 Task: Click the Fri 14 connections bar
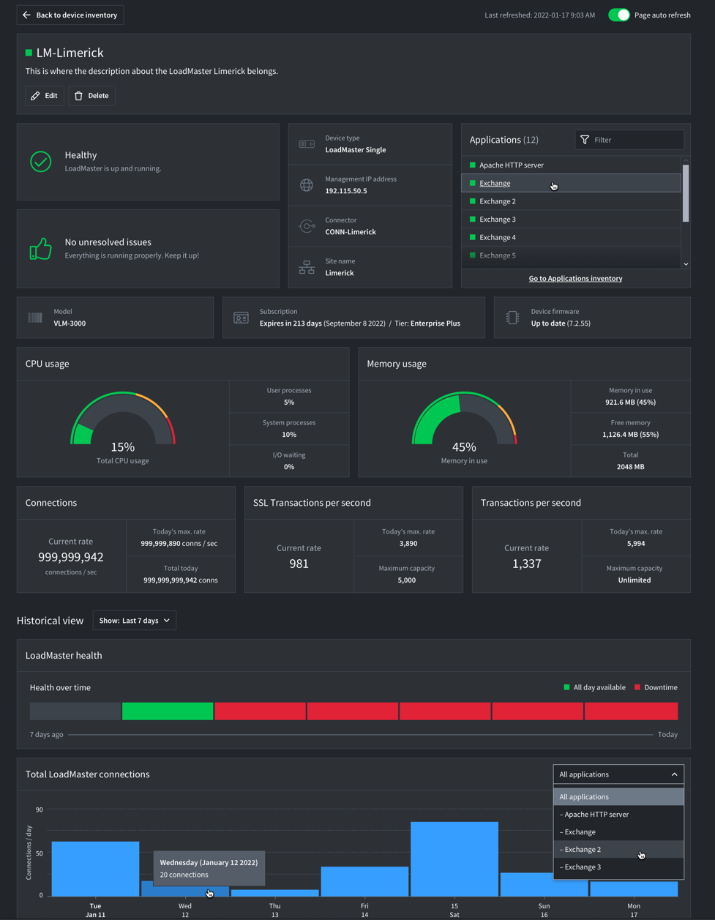[364, 881]
